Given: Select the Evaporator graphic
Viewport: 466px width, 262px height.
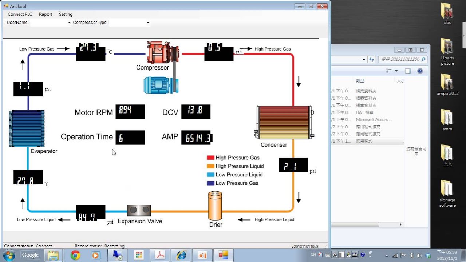Looking at the screenshot, I should pyautogui.click(x=27, y=128).
